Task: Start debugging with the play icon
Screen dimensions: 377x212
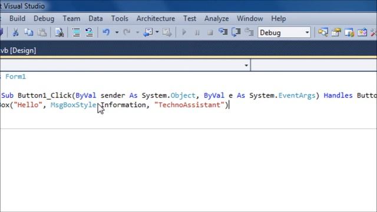Action: (184, 32)
